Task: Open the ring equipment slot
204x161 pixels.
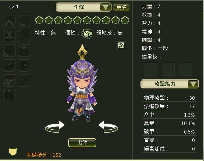Action: point(24,51)
